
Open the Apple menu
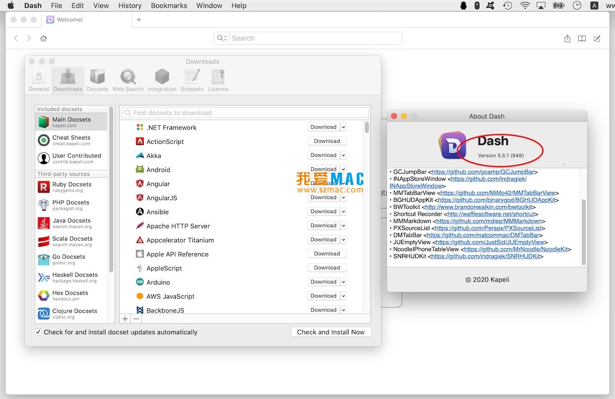point(11,6)
